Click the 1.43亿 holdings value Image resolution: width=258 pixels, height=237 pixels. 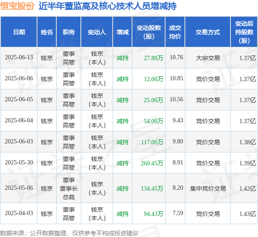click(248, 214)
